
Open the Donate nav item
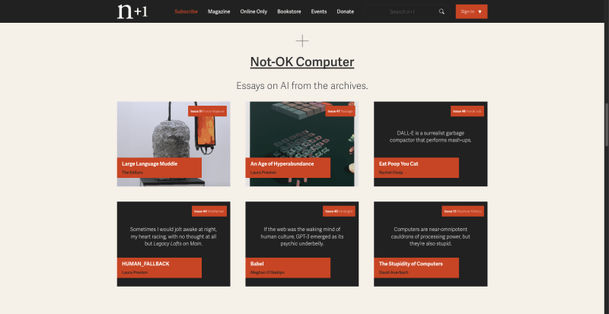pyautogui.click(x=346, y=11)
